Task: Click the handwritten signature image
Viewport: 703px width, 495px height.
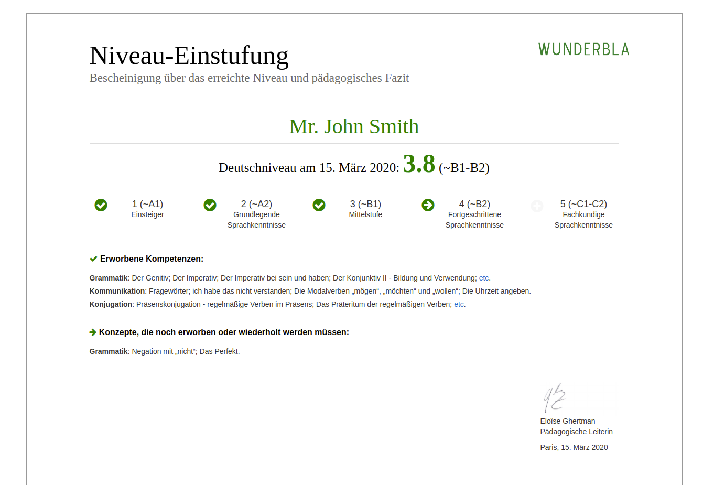Action: pyautogui.click(x=554, y=398)
